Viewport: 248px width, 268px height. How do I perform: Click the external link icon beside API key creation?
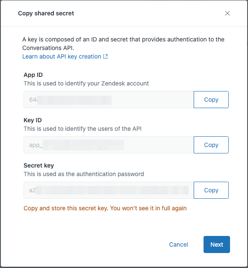pyautogui.click(x=106, y=56)
